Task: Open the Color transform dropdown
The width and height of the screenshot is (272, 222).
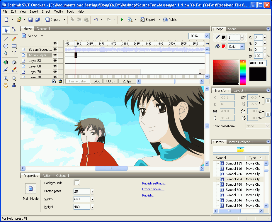Action: pos(267,126)
